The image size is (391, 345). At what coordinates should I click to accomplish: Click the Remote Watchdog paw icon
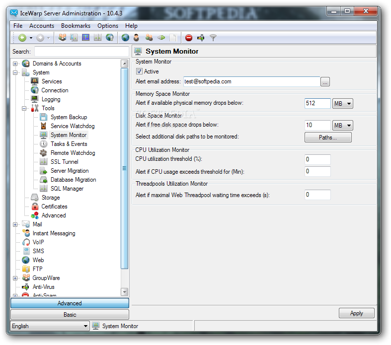[x=44, y=153]
